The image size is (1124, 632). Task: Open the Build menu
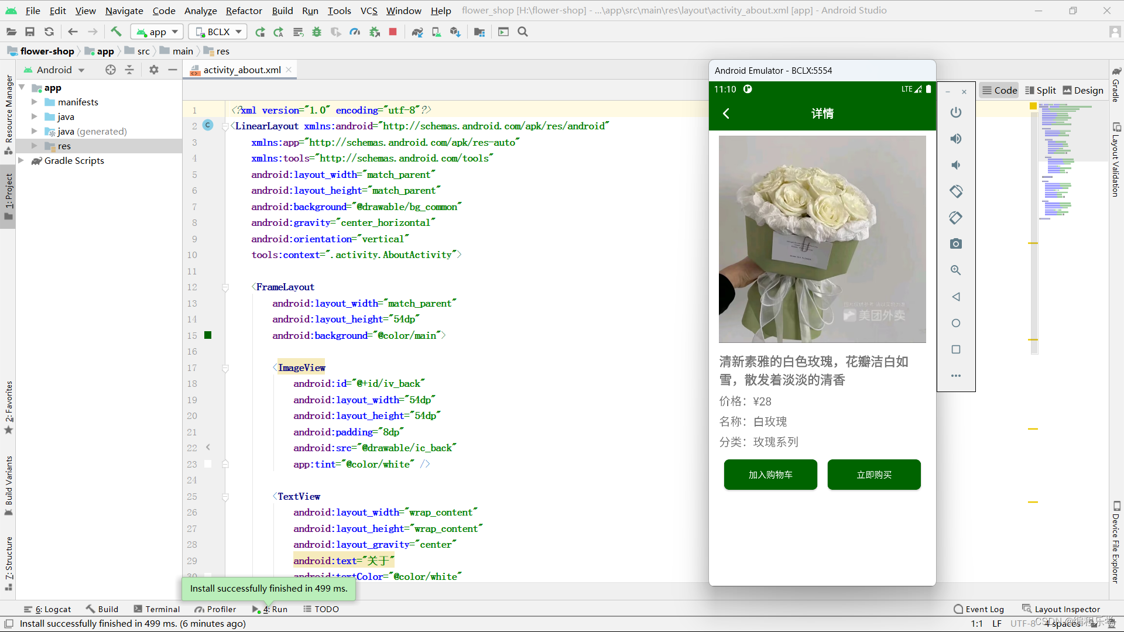click(282, 11)
